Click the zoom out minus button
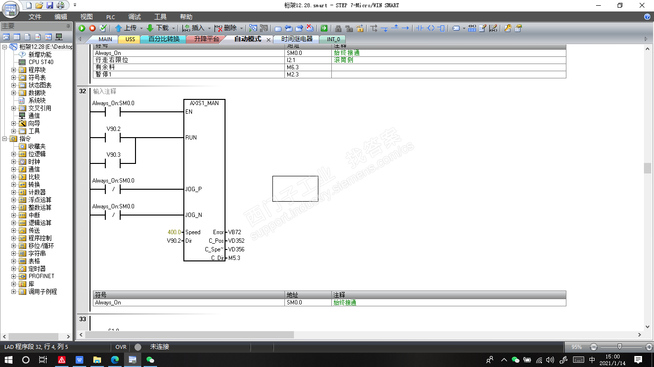 pyautogui.click(x=594, y=347)
